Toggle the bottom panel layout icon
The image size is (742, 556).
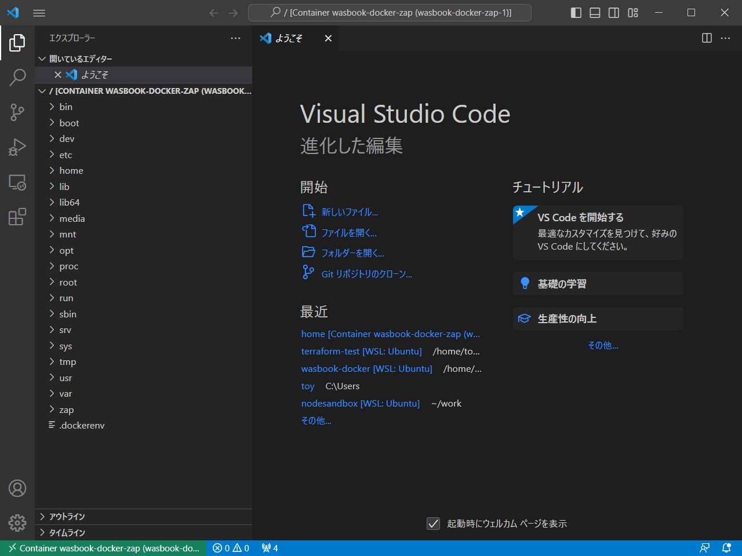(595, 13)
